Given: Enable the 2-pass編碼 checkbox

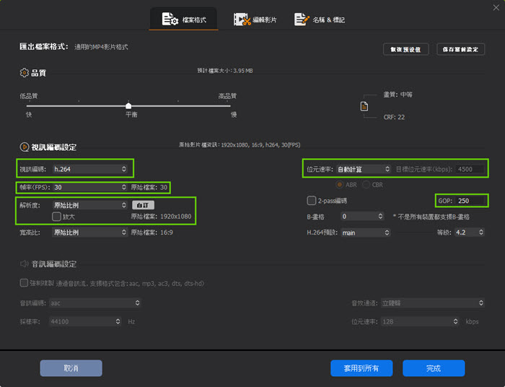Looking at the screenshot, I should 312,200.
